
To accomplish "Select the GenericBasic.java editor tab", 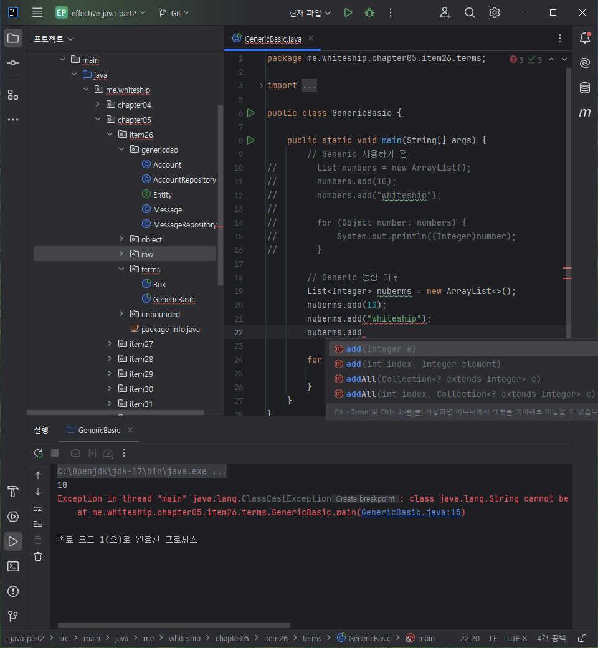I will [273, 39].
